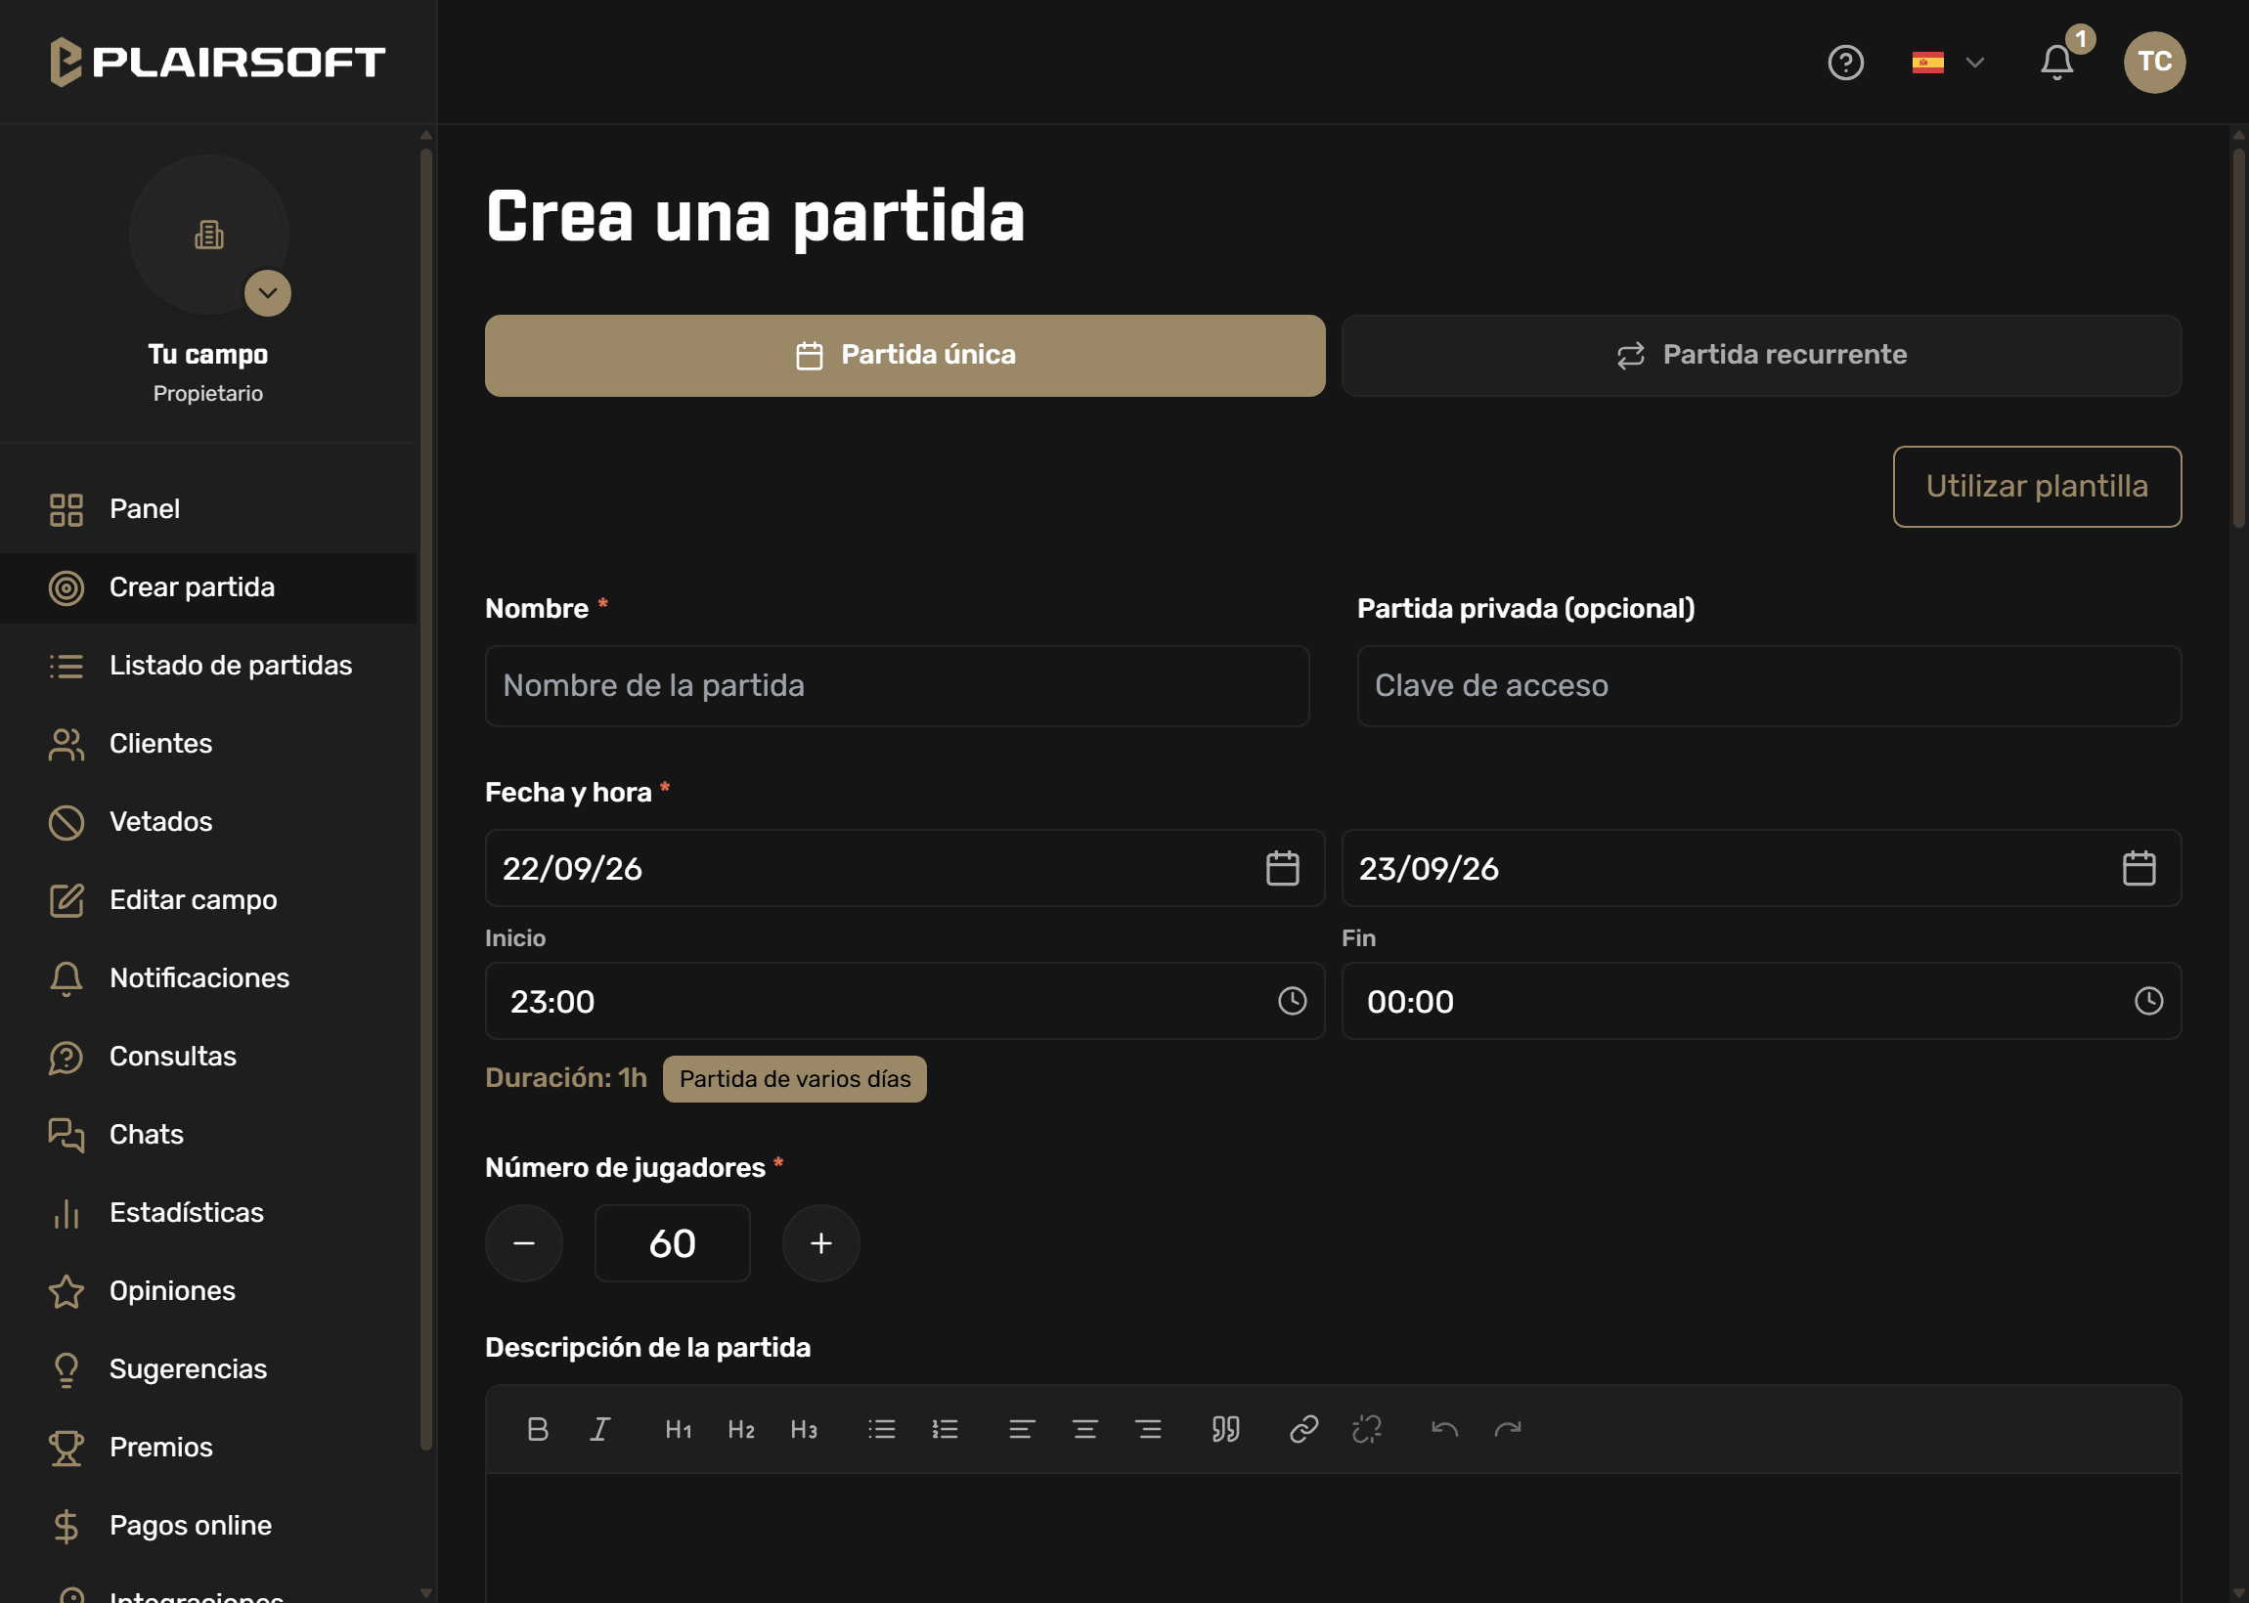
Task: Open Clientes section
Action: (x=208, y=743)
